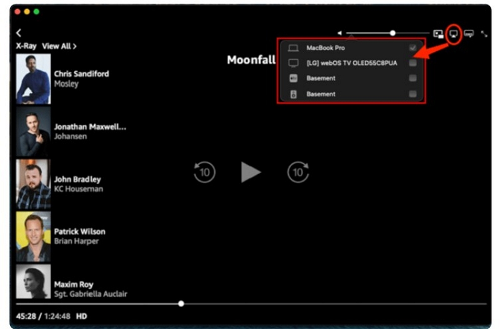500x329 pixels.
Task: Open View All X-Ray details
Action: [59, 46]
